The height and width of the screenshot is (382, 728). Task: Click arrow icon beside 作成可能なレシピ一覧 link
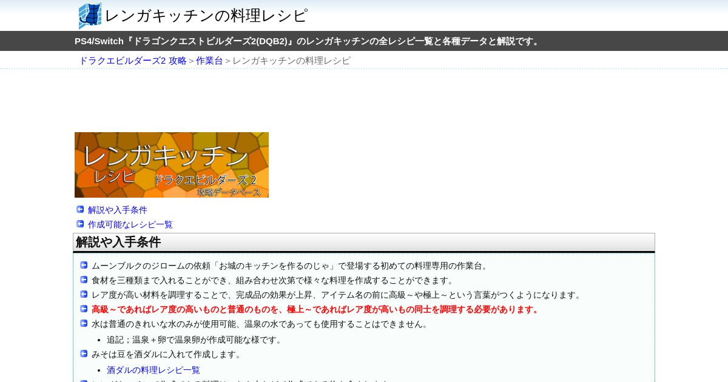coord(80,224)
